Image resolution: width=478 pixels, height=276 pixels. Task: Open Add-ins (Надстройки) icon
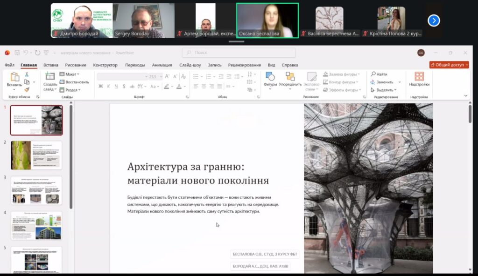419,77
